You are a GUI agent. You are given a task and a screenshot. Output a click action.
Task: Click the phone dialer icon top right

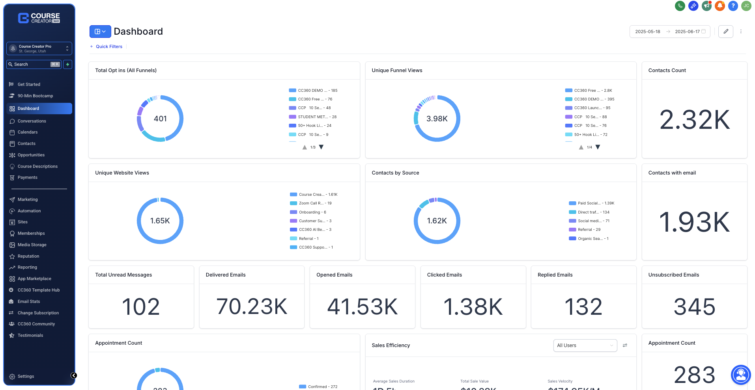[x=680, y=6]
